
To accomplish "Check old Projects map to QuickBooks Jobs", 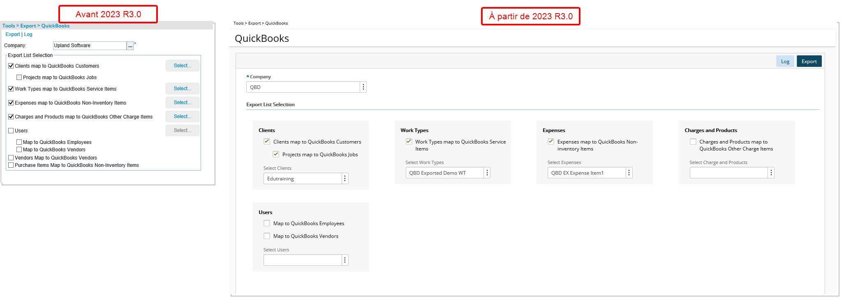I will [x=19, y=77].
